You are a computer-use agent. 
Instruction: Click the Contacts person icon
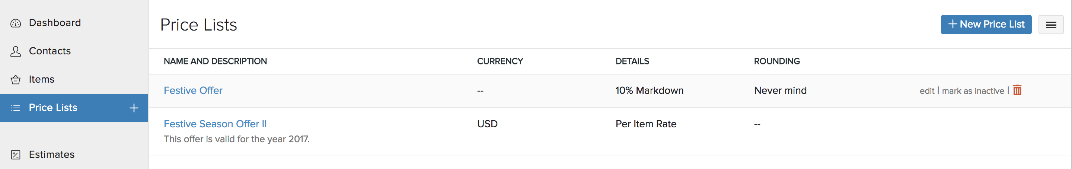(16, 51)
